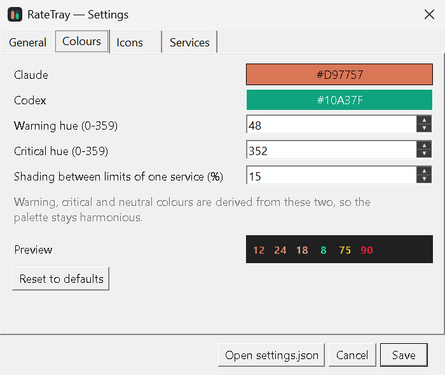Viewport: 445px width, 375px height.
Task: Click the Shading between limits label
Action: pyautogui.click(x=118, y=177)
